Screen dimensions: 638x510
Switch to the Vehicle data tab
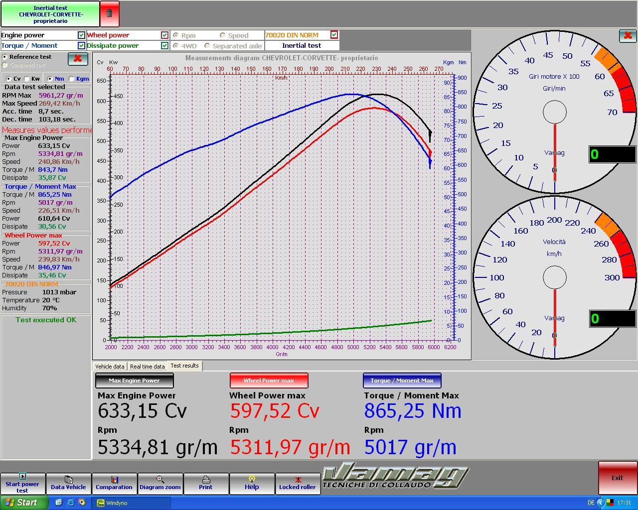110,367
